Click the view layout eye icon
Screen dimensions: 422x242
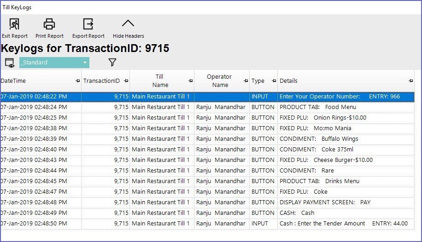(x=10, y=63)
